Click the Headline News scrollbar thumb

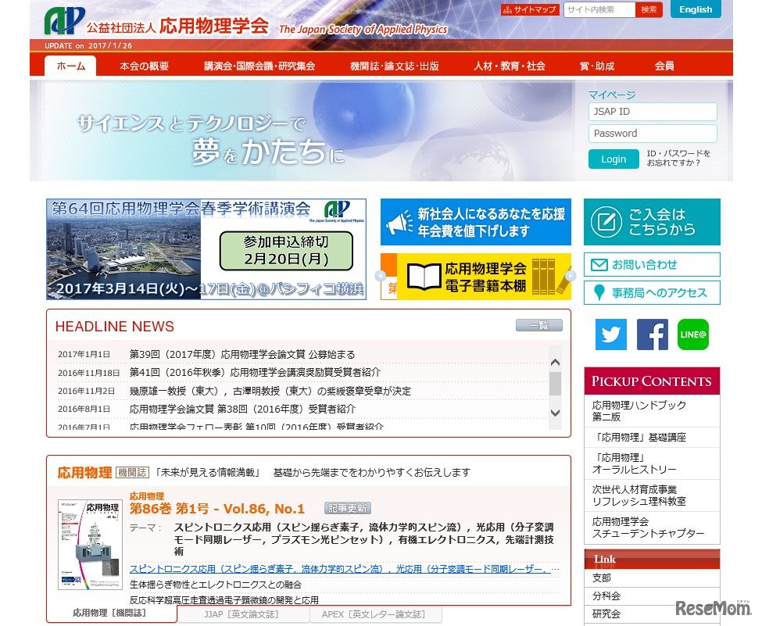(555, 384)
